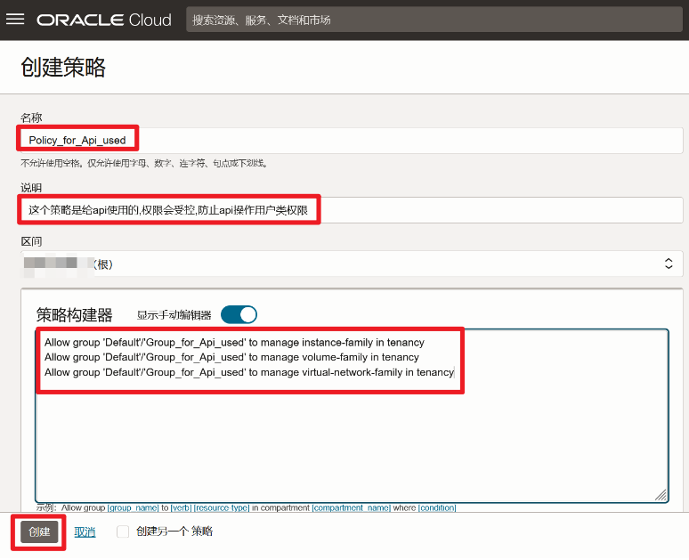
Task: Click the Oracle Cloud logo
Action: pos(104,20)
